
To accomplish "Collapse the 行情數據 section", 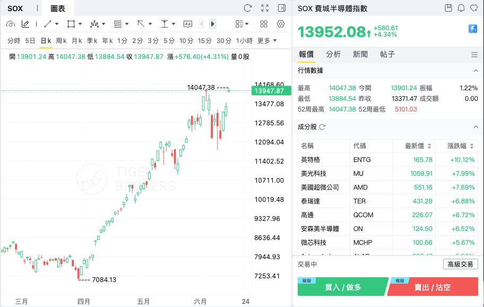I will pos(476,71).
